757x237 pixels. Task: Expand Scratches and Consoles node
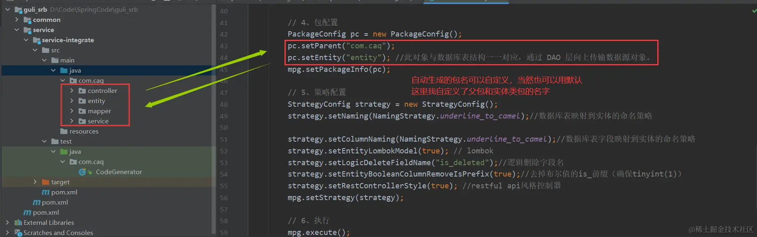tap(7, 233)
